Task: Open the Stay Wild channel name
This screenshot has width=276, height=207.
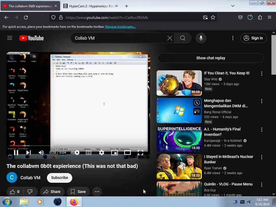Action: 211,79
